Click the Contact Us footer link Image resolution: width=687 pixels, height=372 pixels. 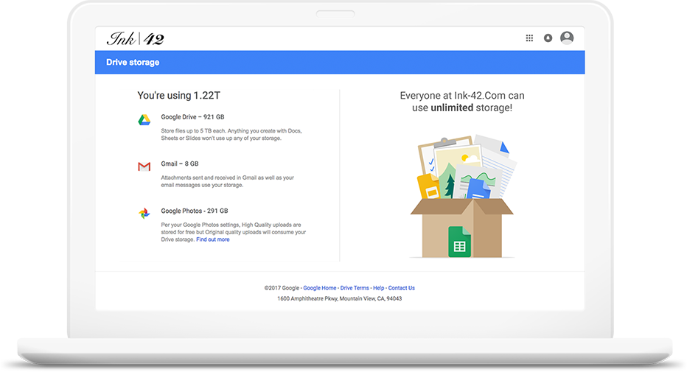point(401,288)
